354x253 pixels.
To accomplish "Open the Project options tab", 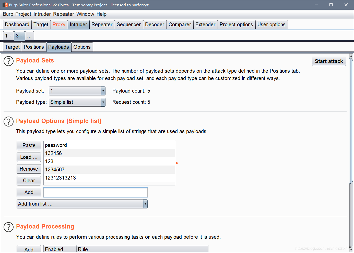I will coord(236,24).
